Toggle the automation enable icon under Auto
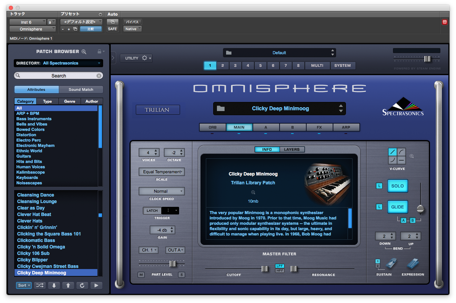The width and height of the screenshot is (456, 303). point(113,22)
